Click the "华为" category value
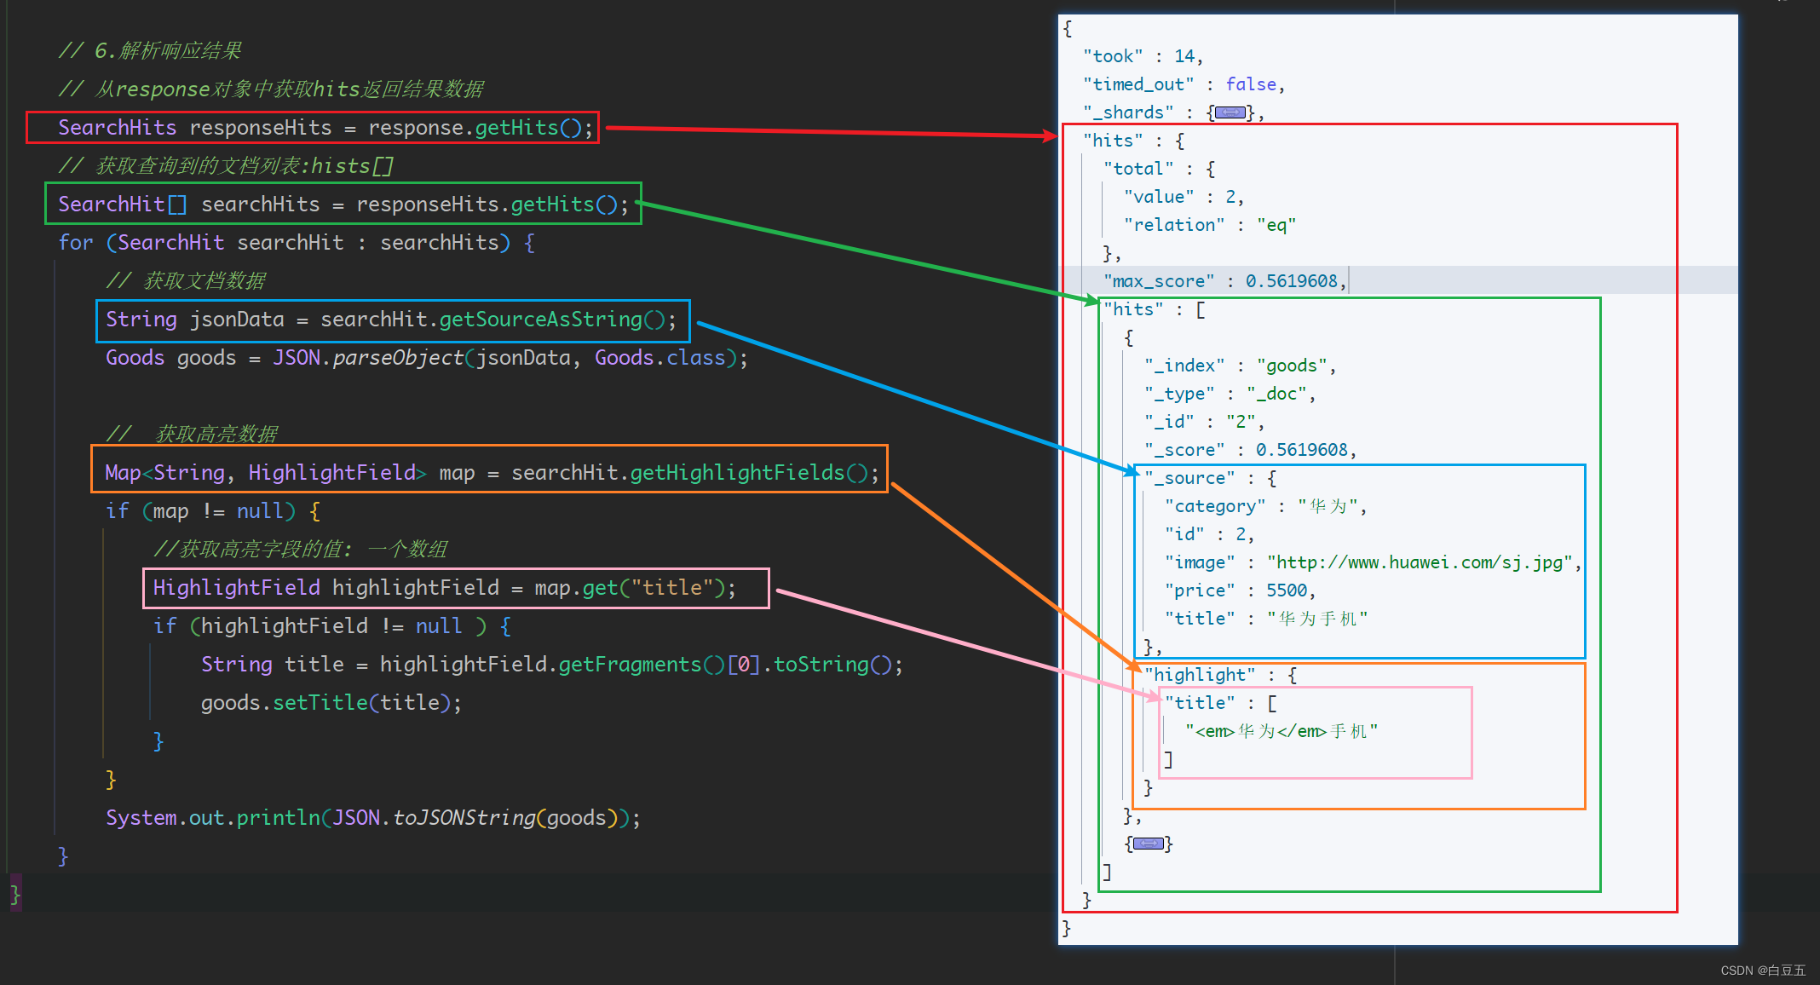Screen dimensions: 1820x985 pos(1328,506)
